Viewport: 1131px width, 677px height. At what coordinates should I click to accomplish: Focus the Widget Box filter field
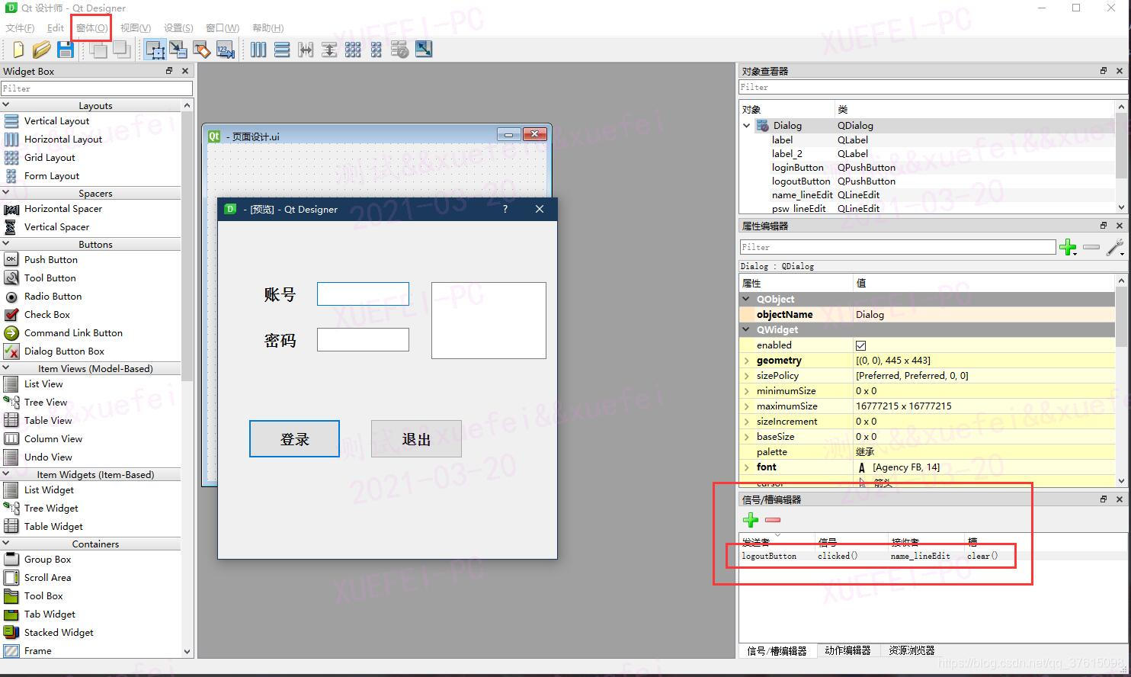(96, 88)
